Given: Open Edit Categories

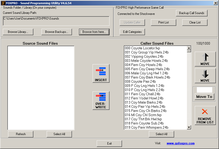Looking at the screenshot, I should (132, 32).
